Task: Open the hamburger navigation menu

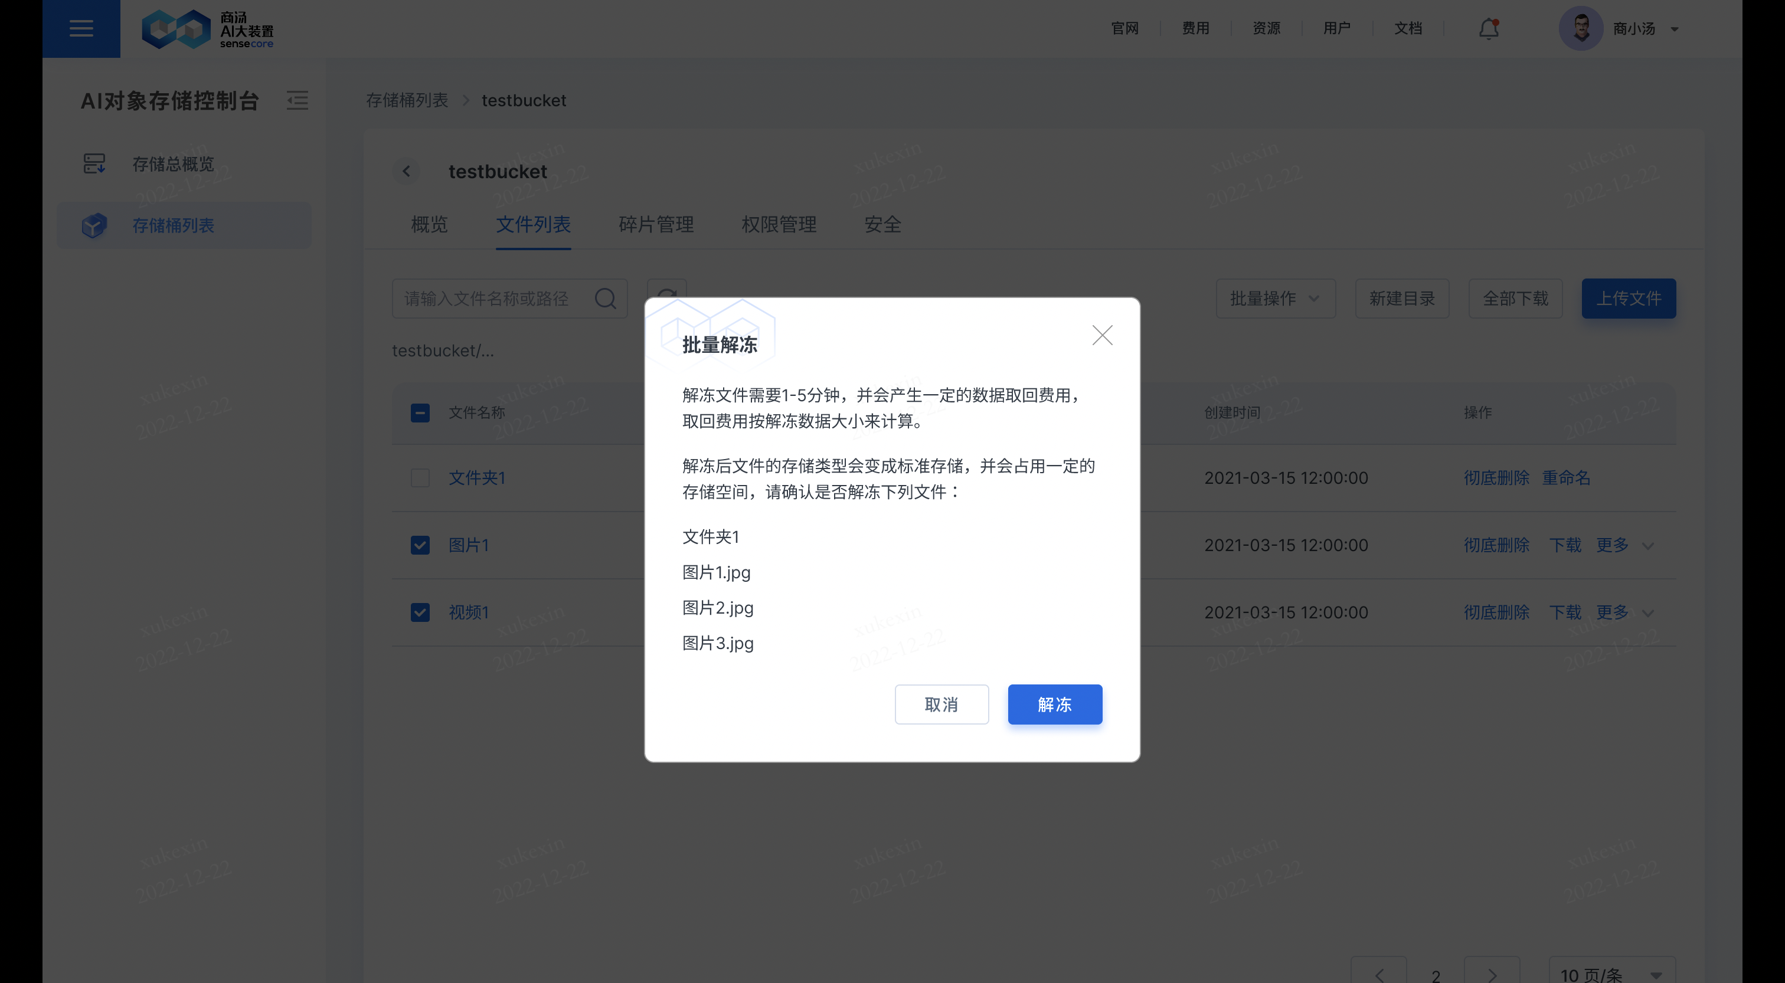Action: 81,28
